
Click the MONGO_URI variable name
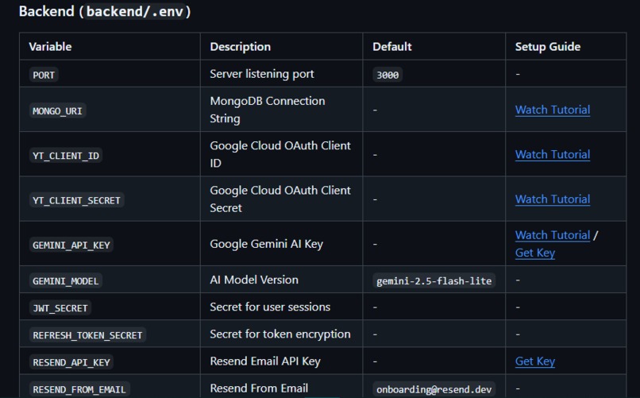(x=57, y=111)
